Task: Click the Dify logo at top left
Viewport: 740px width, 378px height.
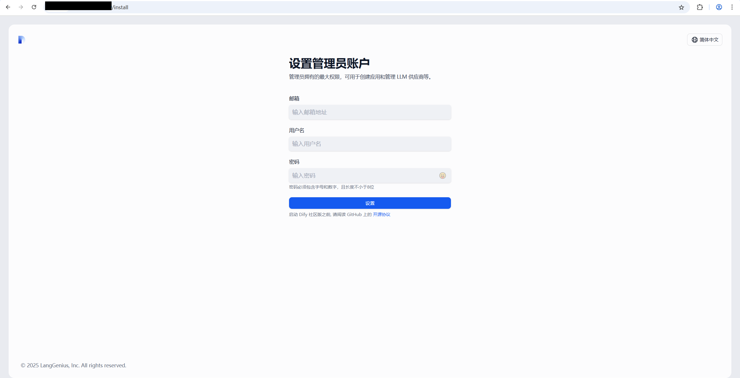Action: [x=22, y=40]
